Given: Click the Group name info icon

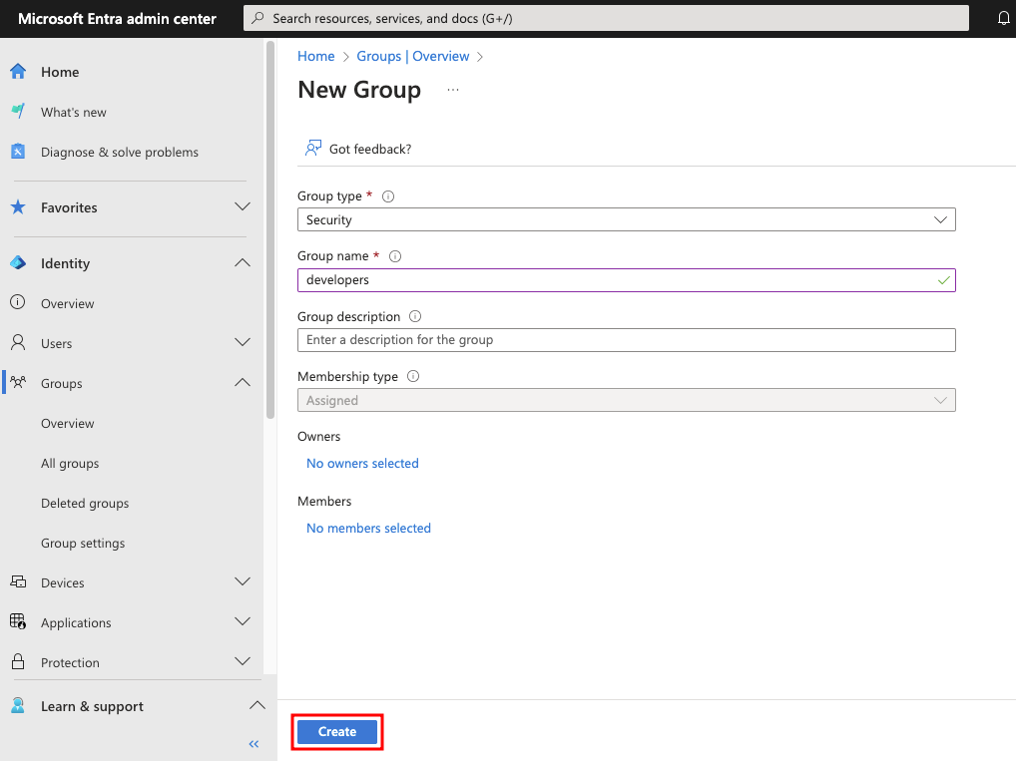Looking at the screenshot, I should tap(395, 256).
